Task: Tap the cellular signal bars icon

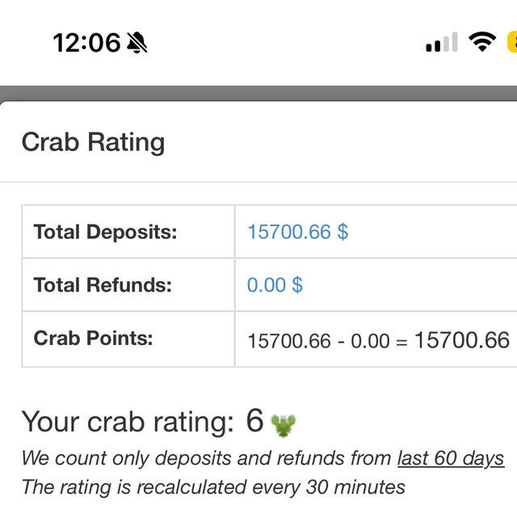Action: (442, 43)
